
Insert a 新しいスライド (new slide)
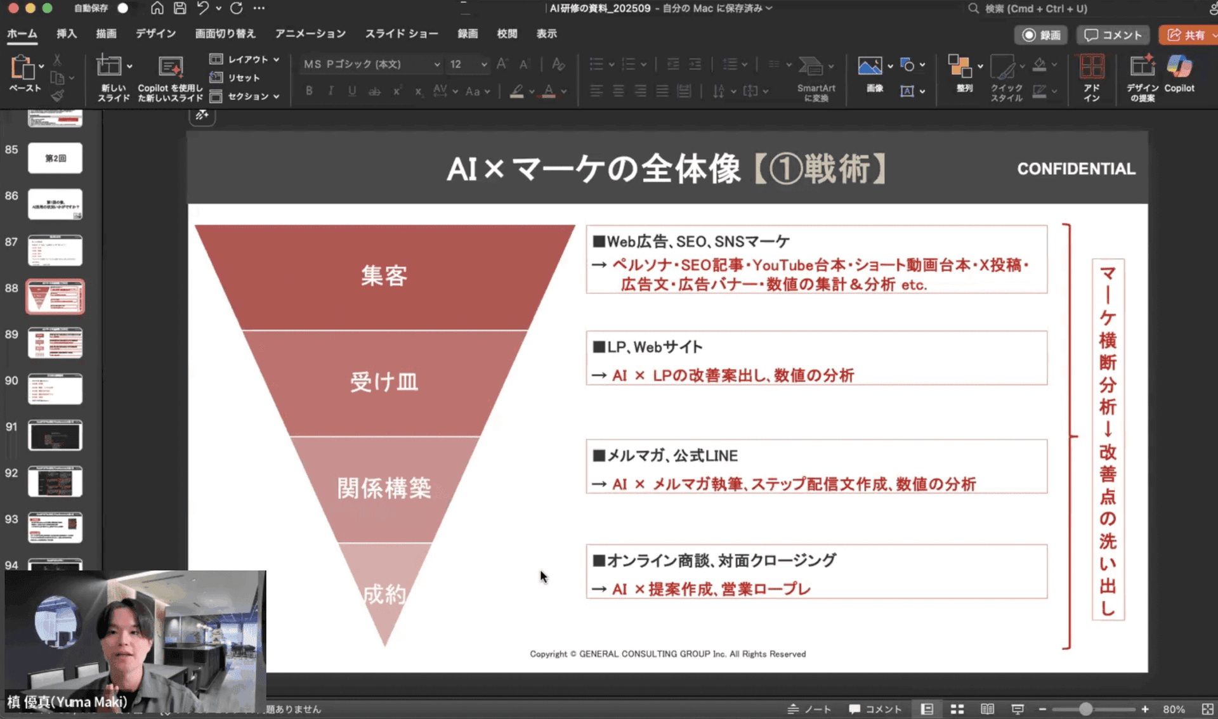112,75
